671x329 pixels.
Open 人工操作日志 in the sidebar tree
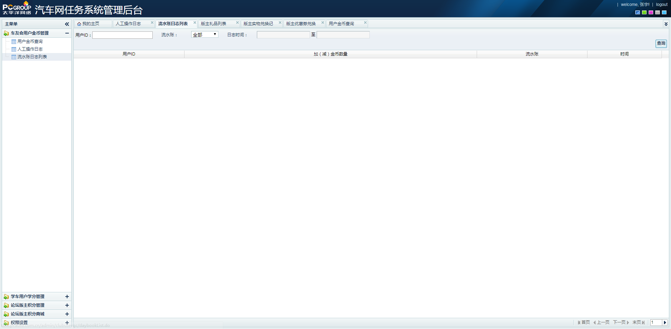click(x=30, y=49)
